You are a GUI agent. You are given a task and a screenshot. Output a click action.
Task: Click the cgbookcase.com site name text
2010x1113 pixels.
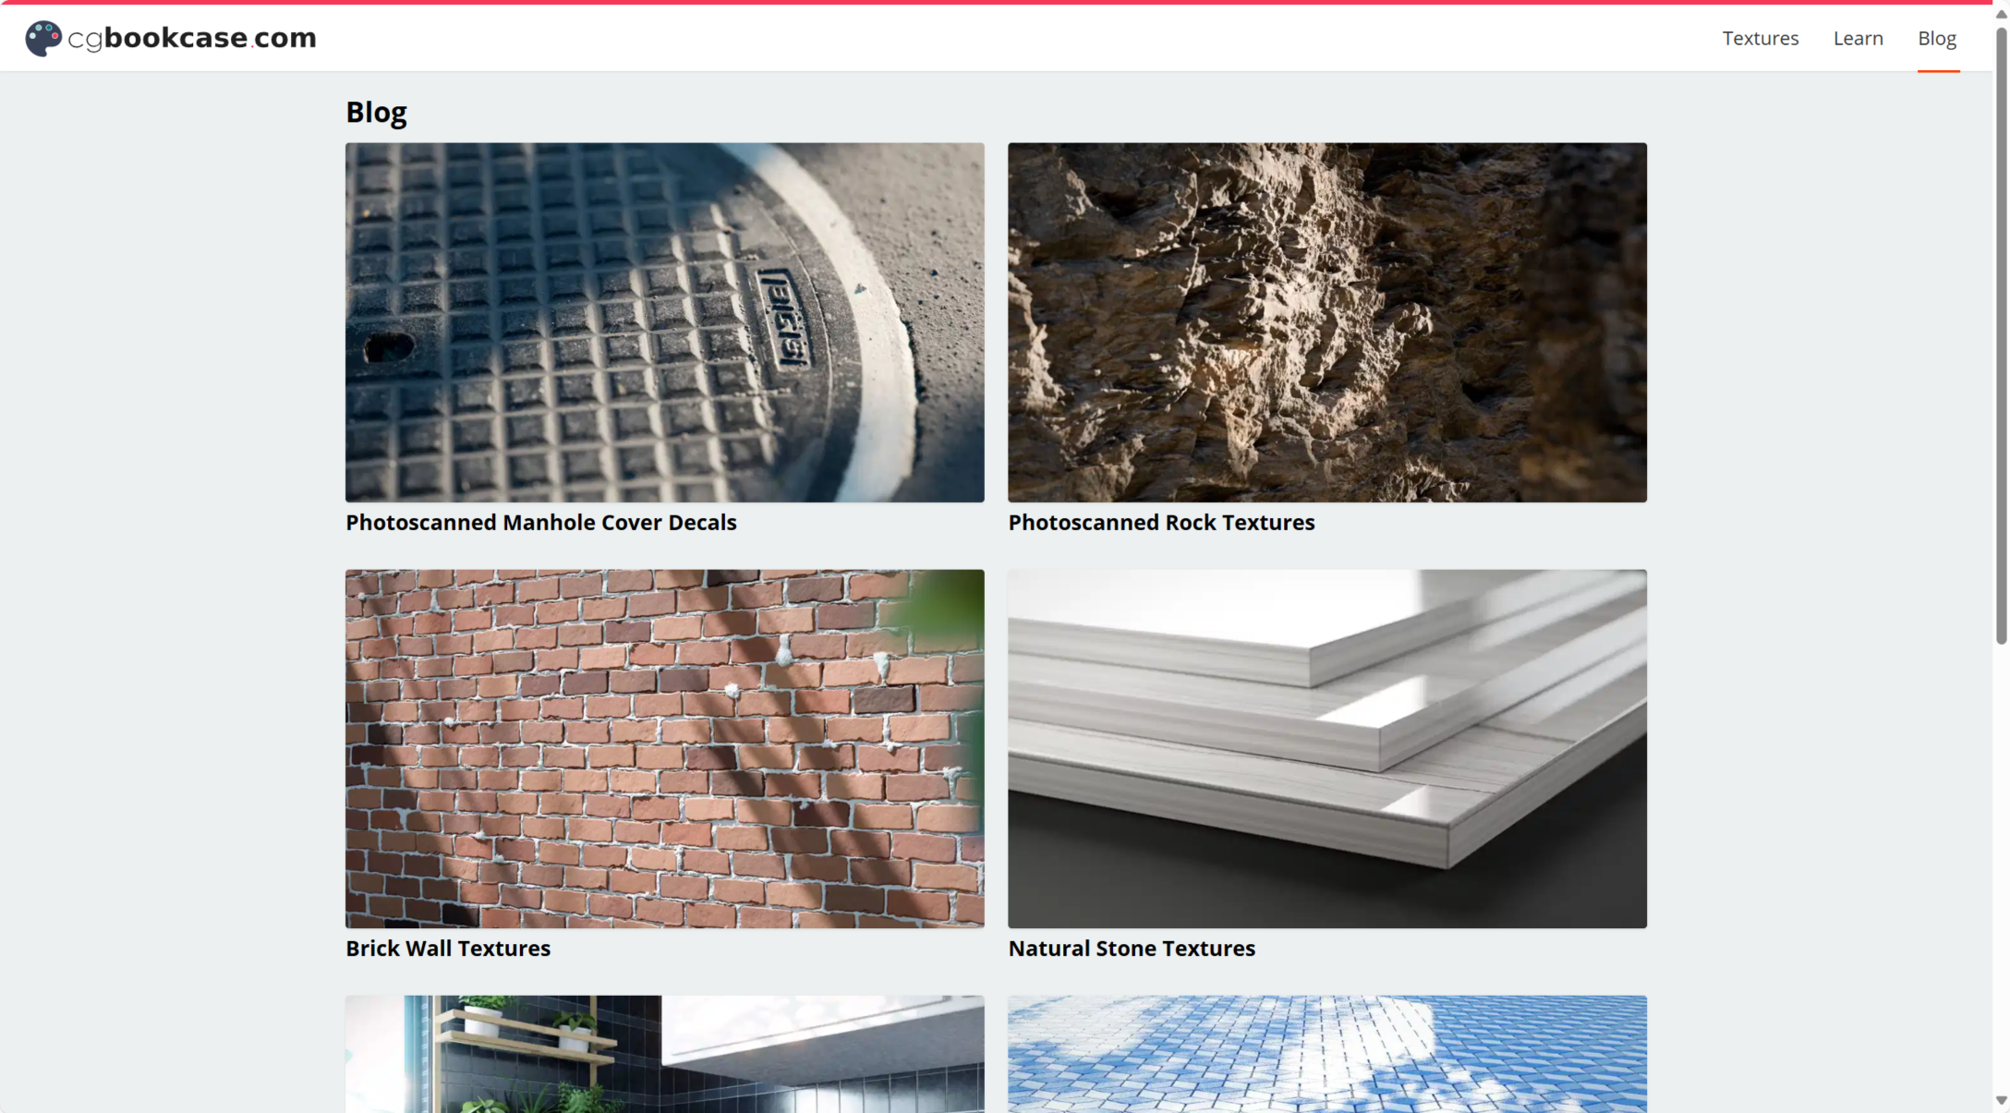click(192, 38)
